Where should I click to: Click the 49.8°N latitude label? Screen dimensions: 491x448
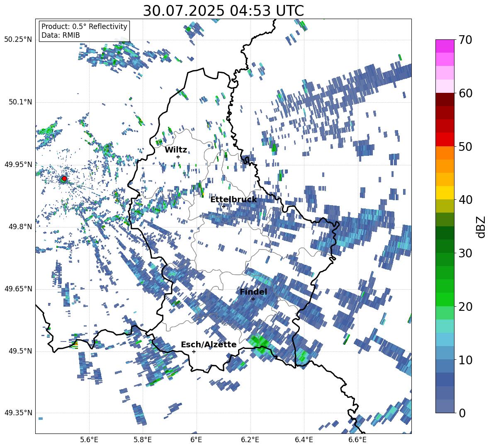(x=20, y=227)
